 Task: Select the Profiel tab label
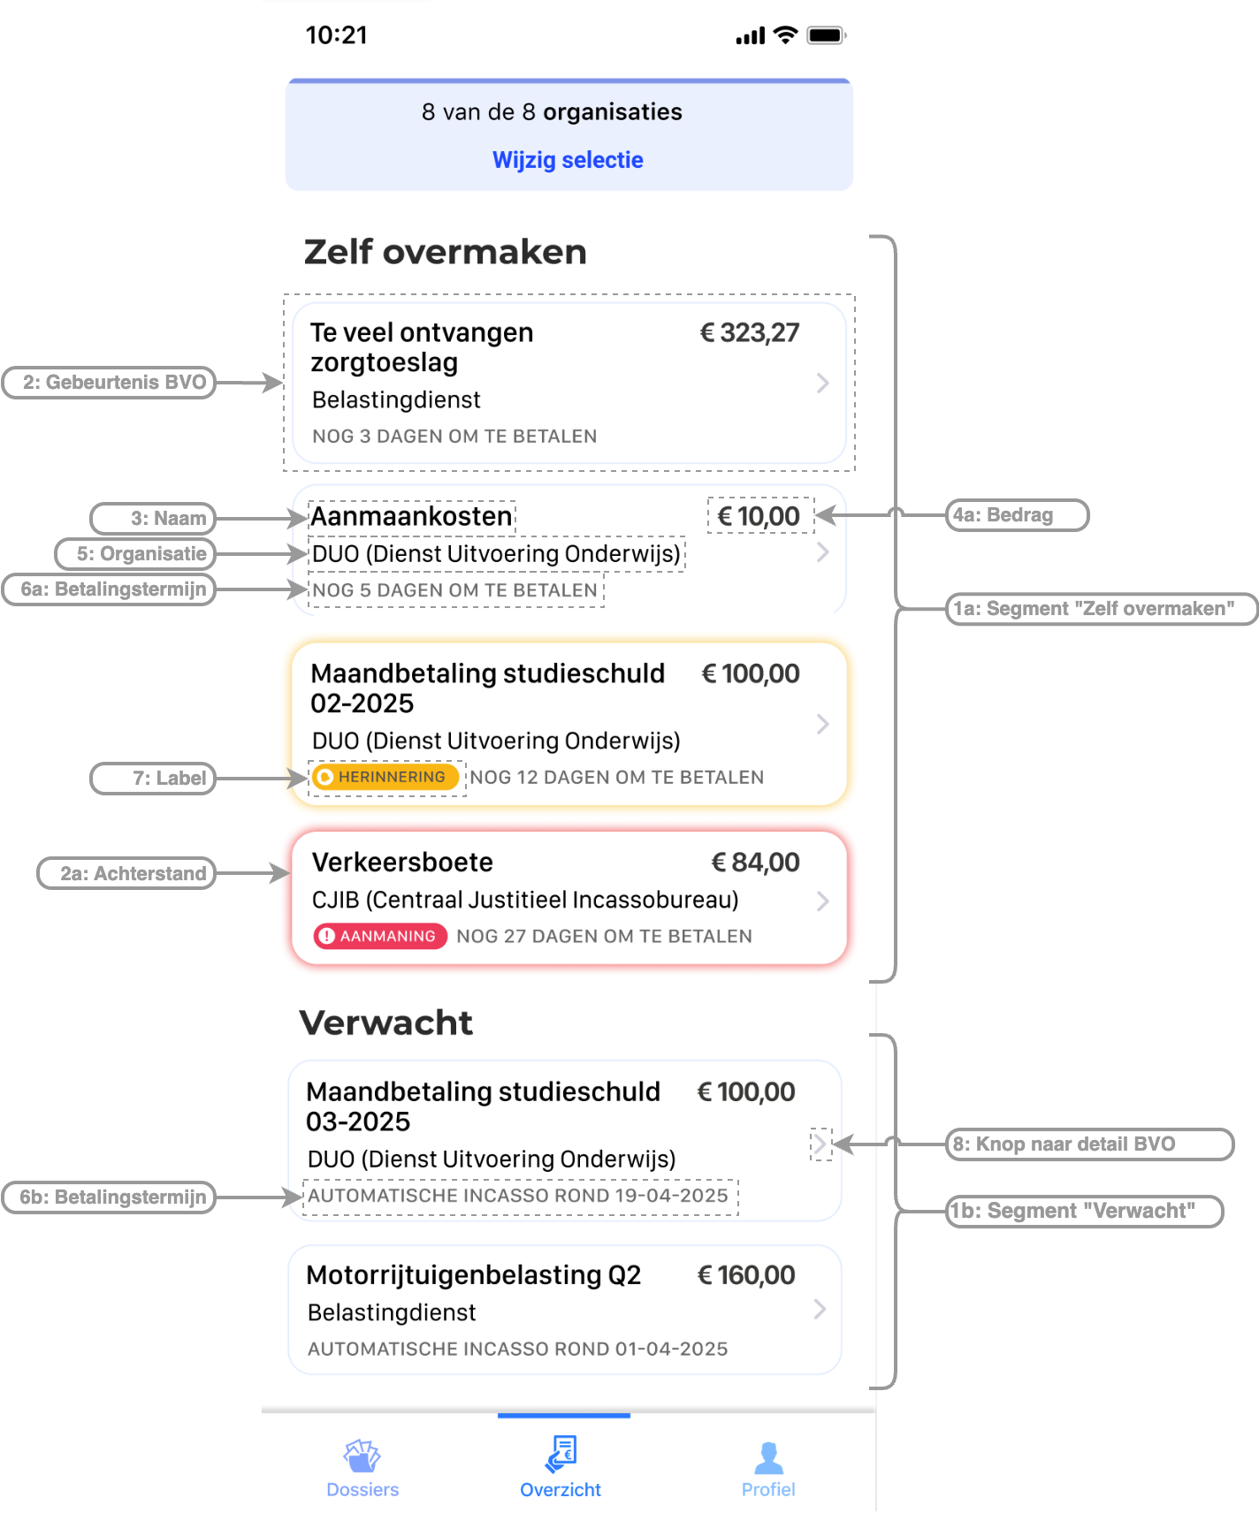768,1489
